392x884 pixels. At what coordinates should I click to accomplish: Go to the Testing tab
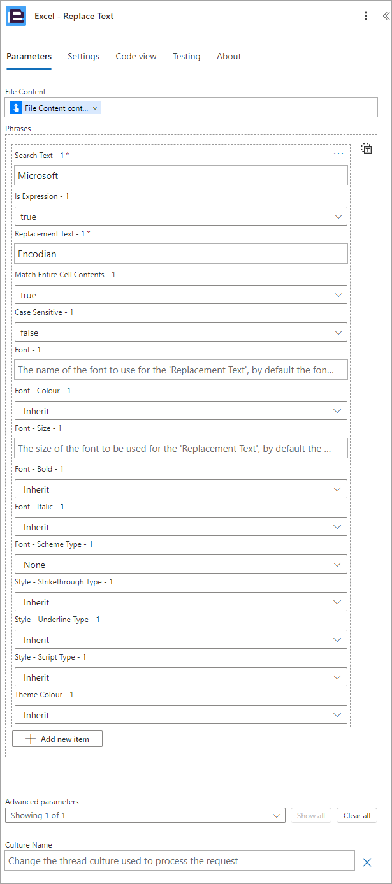pos(186,56)
